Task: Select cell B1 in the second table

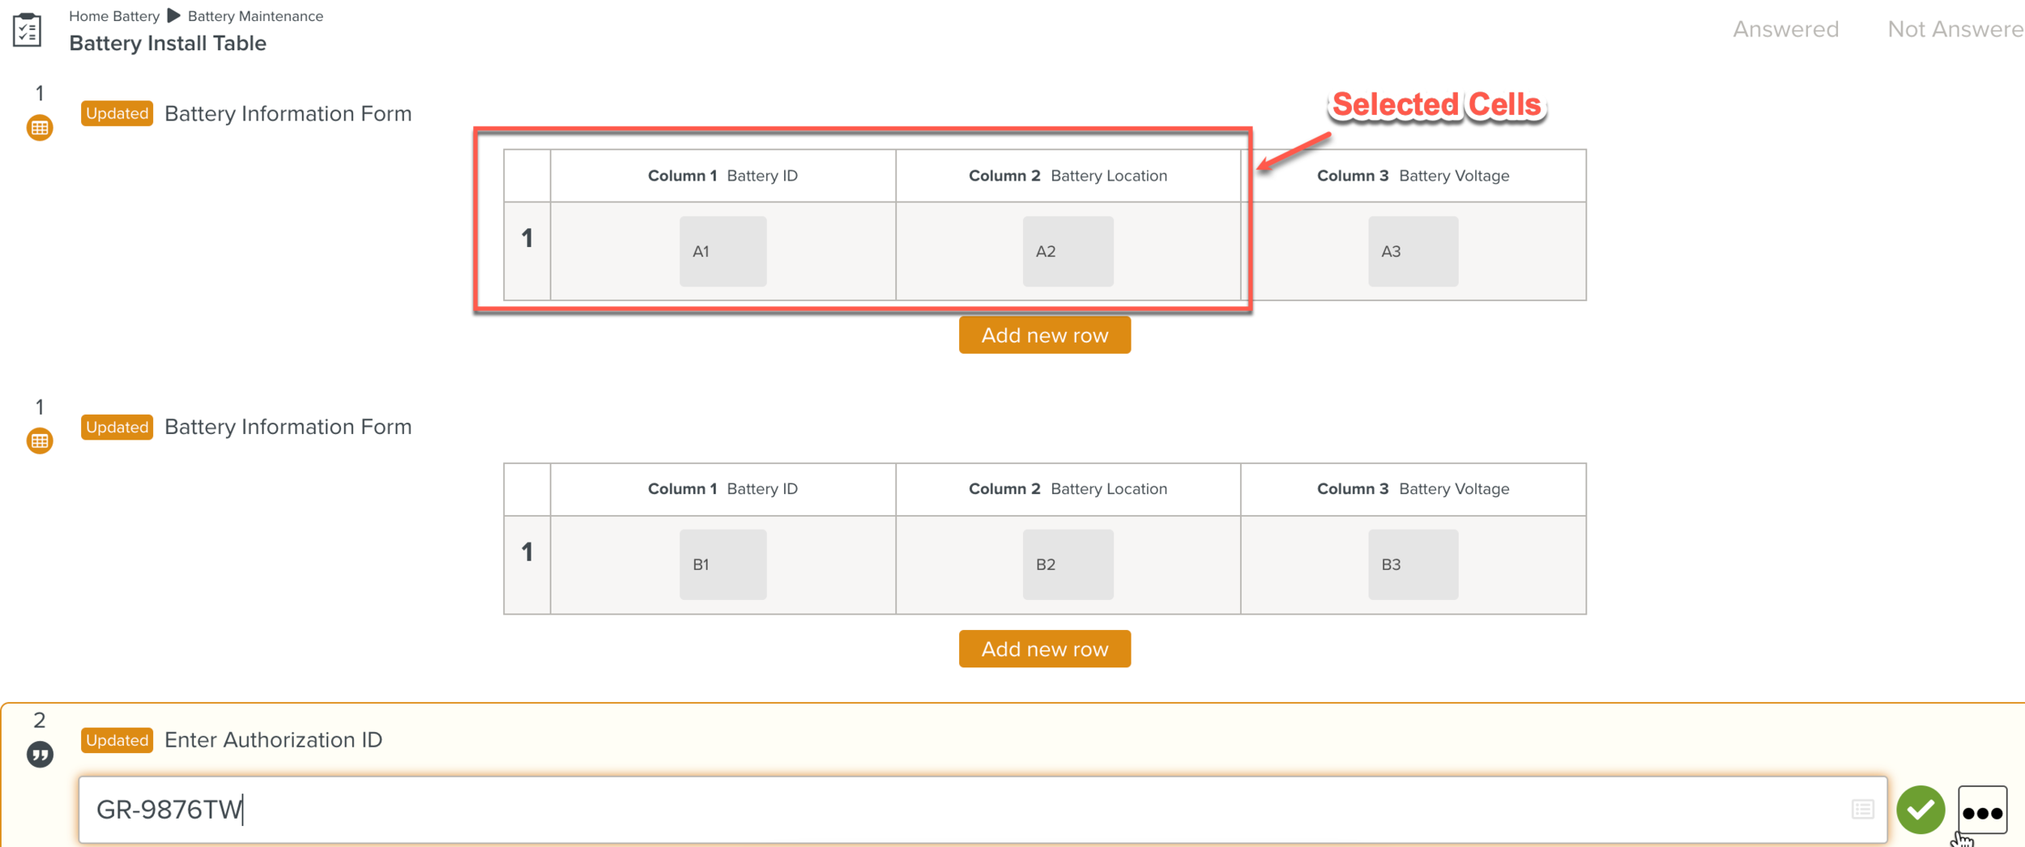Action: pyautogui.click(x=723, y=564)
